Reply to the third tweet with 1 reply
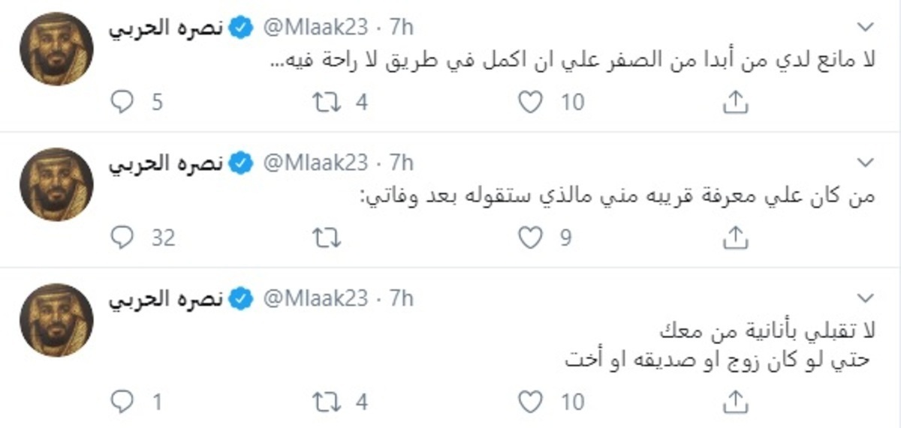 point(122,403)
